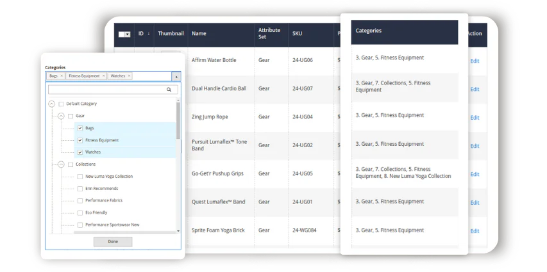Click the Quest Lumaflex Band name cell
This screenshot has height=272, width=547.
click(x=219, y=202)
